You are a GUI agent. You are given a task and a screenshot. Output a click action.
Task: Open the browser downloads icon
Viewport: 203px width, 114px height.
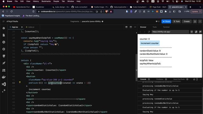[x=170, y=11]
